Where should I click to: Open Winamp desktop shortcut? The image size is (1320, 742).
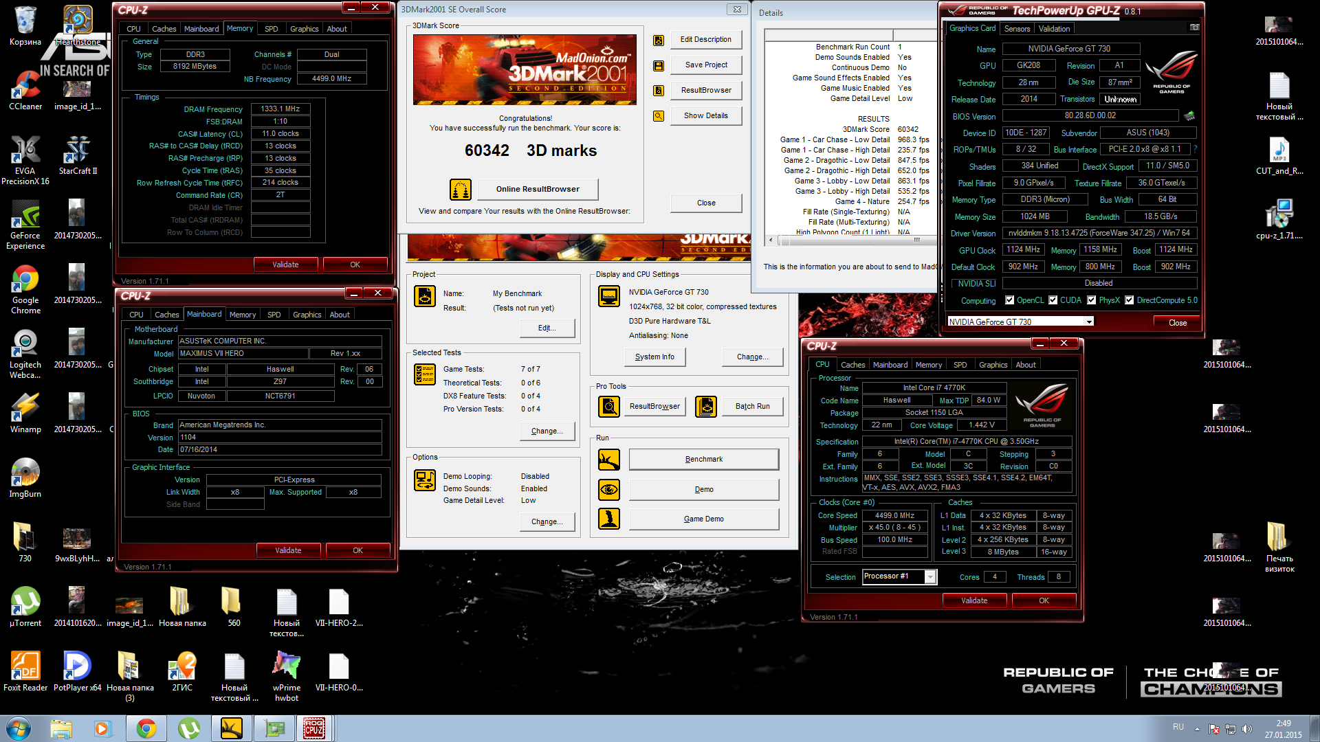pos(25,414)
